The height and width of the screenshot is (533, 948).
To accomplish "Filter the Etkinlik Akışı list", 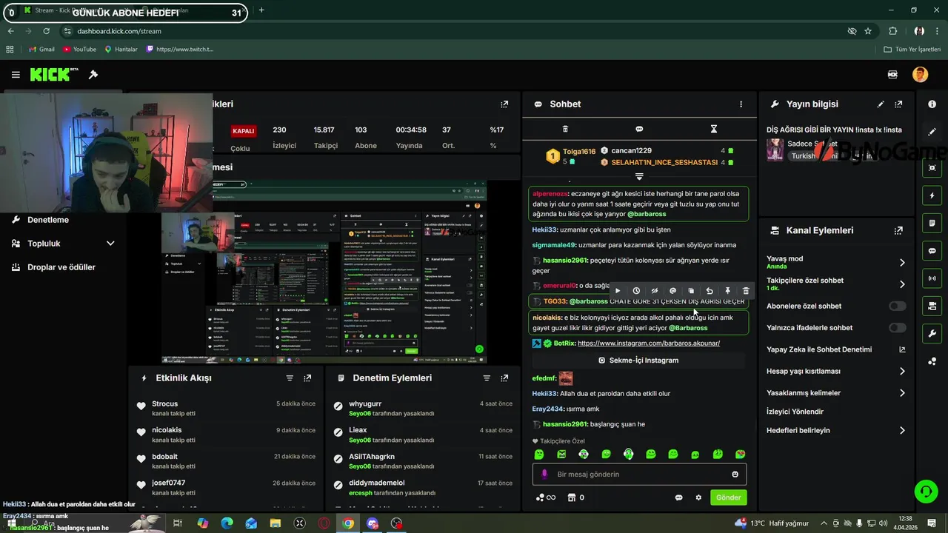I will 290,378.
